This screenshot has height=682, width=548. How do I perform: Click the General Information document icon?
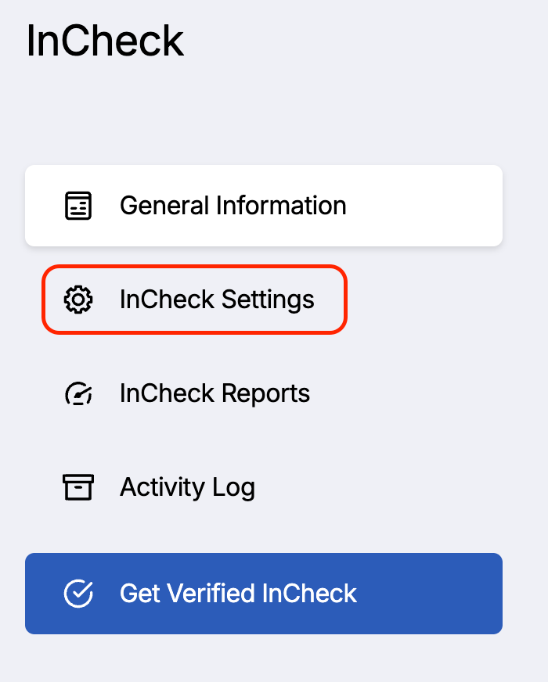coord(78,205)
